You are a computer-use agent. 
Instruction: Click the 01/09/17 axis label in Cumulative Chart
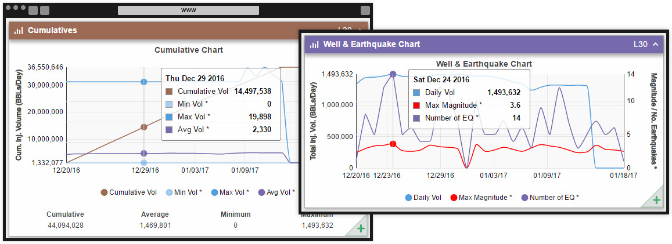245,170
